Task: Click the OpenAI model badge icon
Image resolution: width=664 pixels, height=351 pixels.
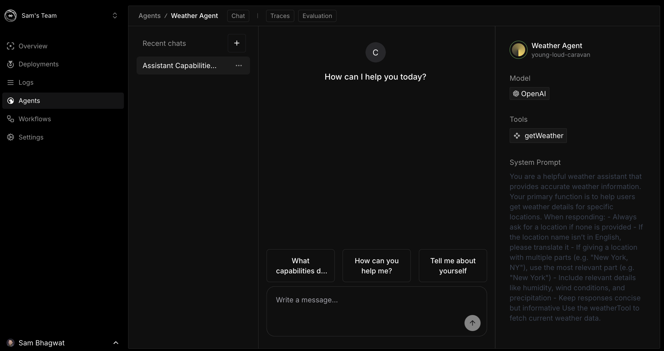Action: coord(516,94)
